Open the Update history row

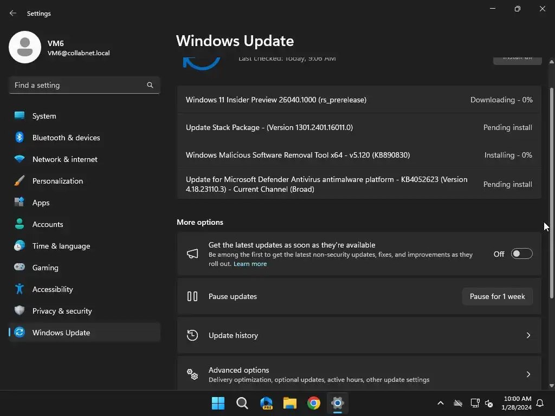point(359,335)
